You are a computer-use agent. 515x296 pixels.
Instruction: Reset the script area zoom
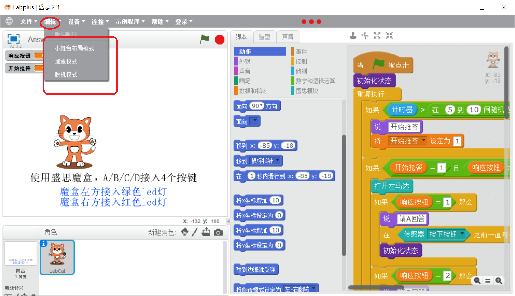(x=488, y=281)
